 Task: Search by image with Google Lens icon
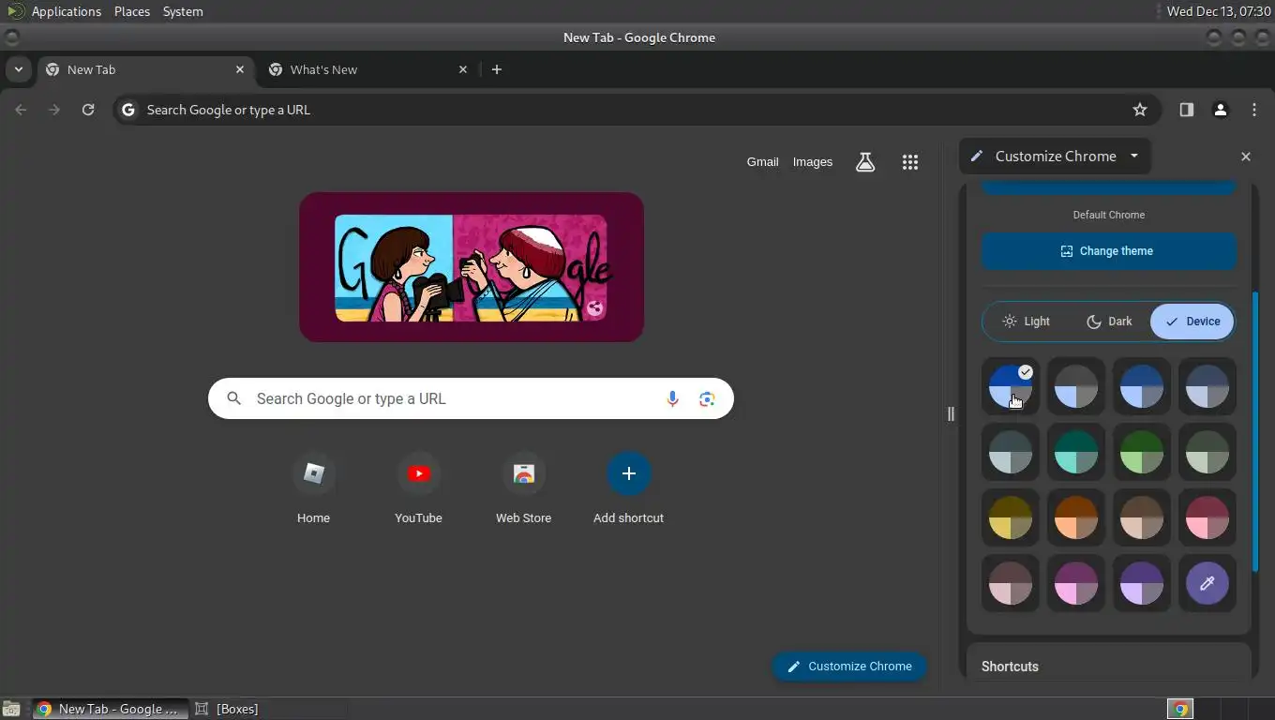(707, 399)
